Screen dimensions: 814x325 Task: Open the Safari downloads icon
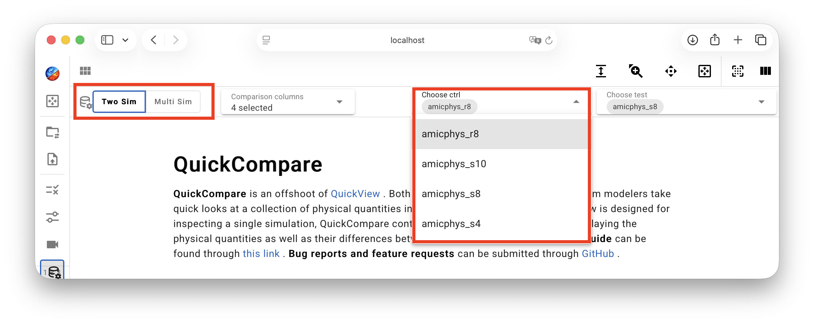click(x=693, y=40)
